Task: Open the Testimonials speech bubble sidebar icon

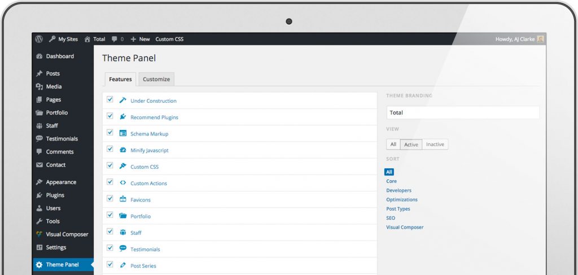Action: pyautogui.click(x=40, y=138)
